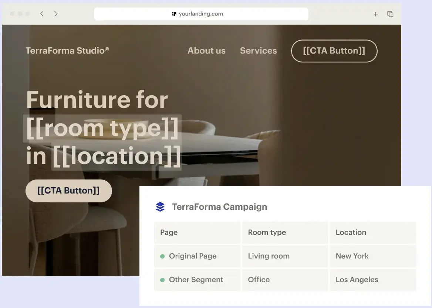The width and height of the screenshot is (432, 308).
Task: Toggle the green status dot for Original Page
Action: (x=163, y=256)
